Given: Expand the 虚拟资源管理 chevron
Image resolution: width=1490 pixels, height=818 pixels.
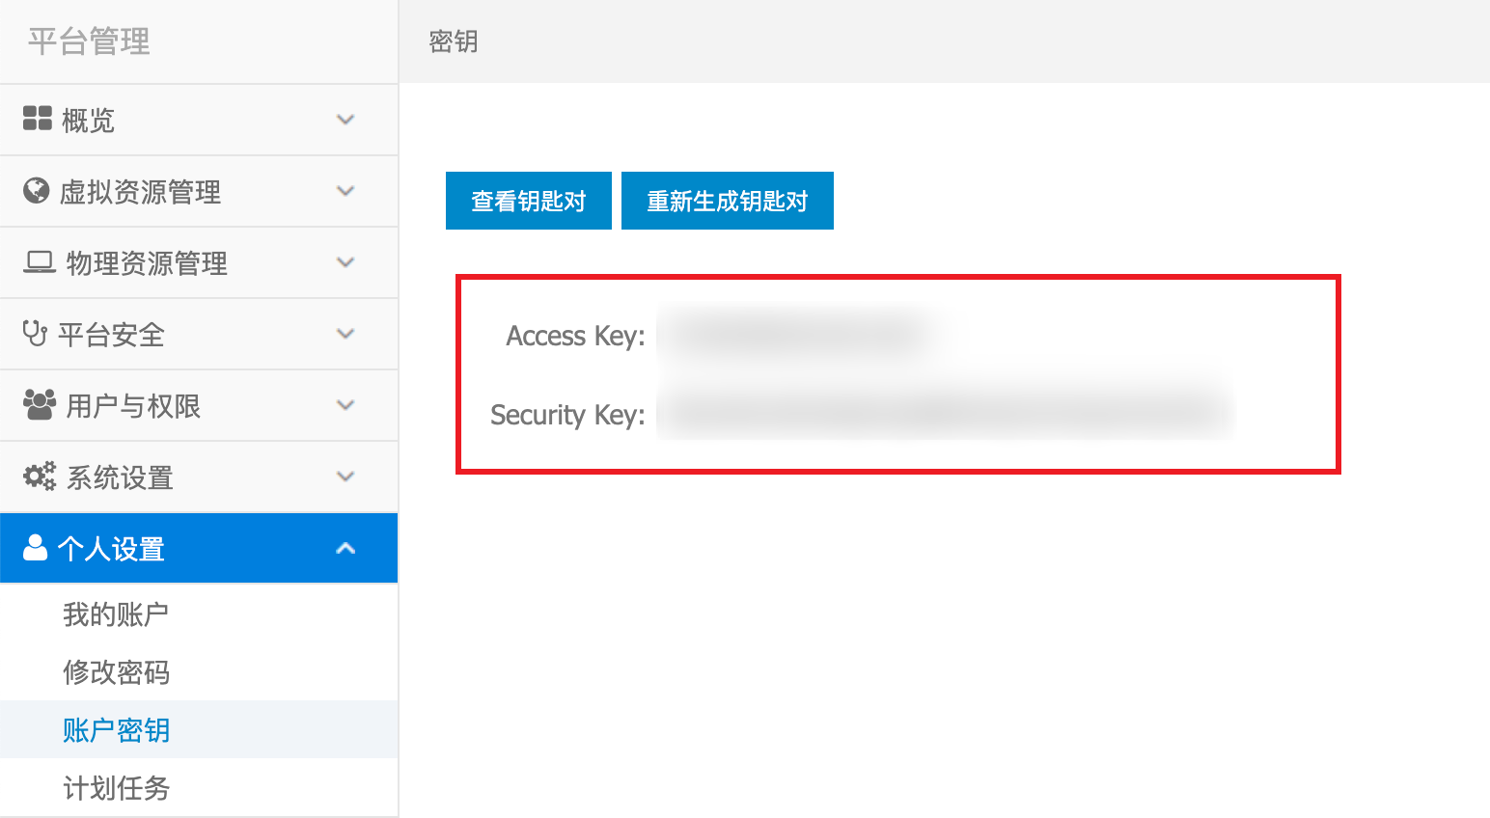Looking at the screenshot, I should pyautogui.click(x=345, y=191).
